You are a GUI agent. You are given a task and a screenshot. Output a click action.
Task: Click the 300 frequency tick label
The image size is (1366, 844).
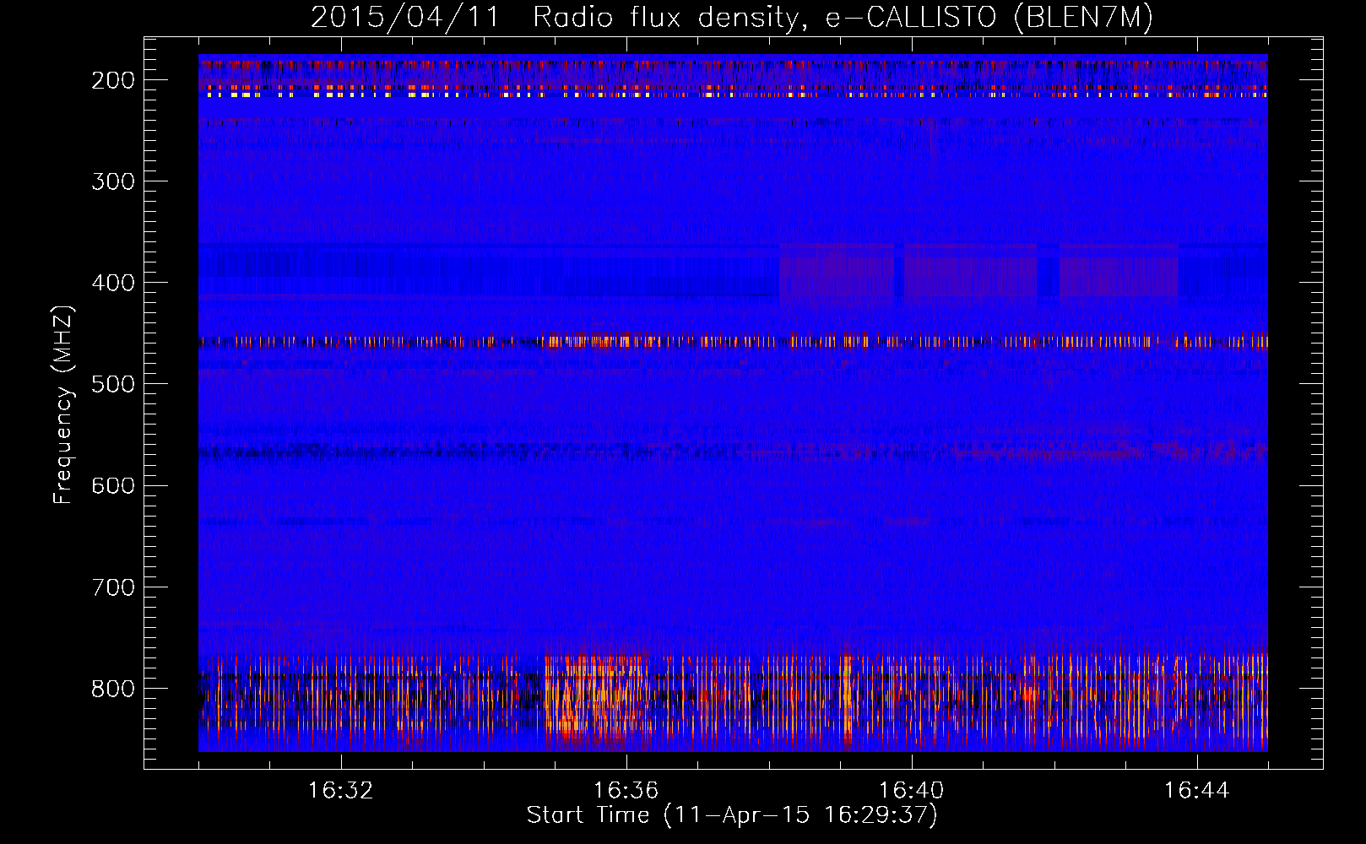point(113,181)
